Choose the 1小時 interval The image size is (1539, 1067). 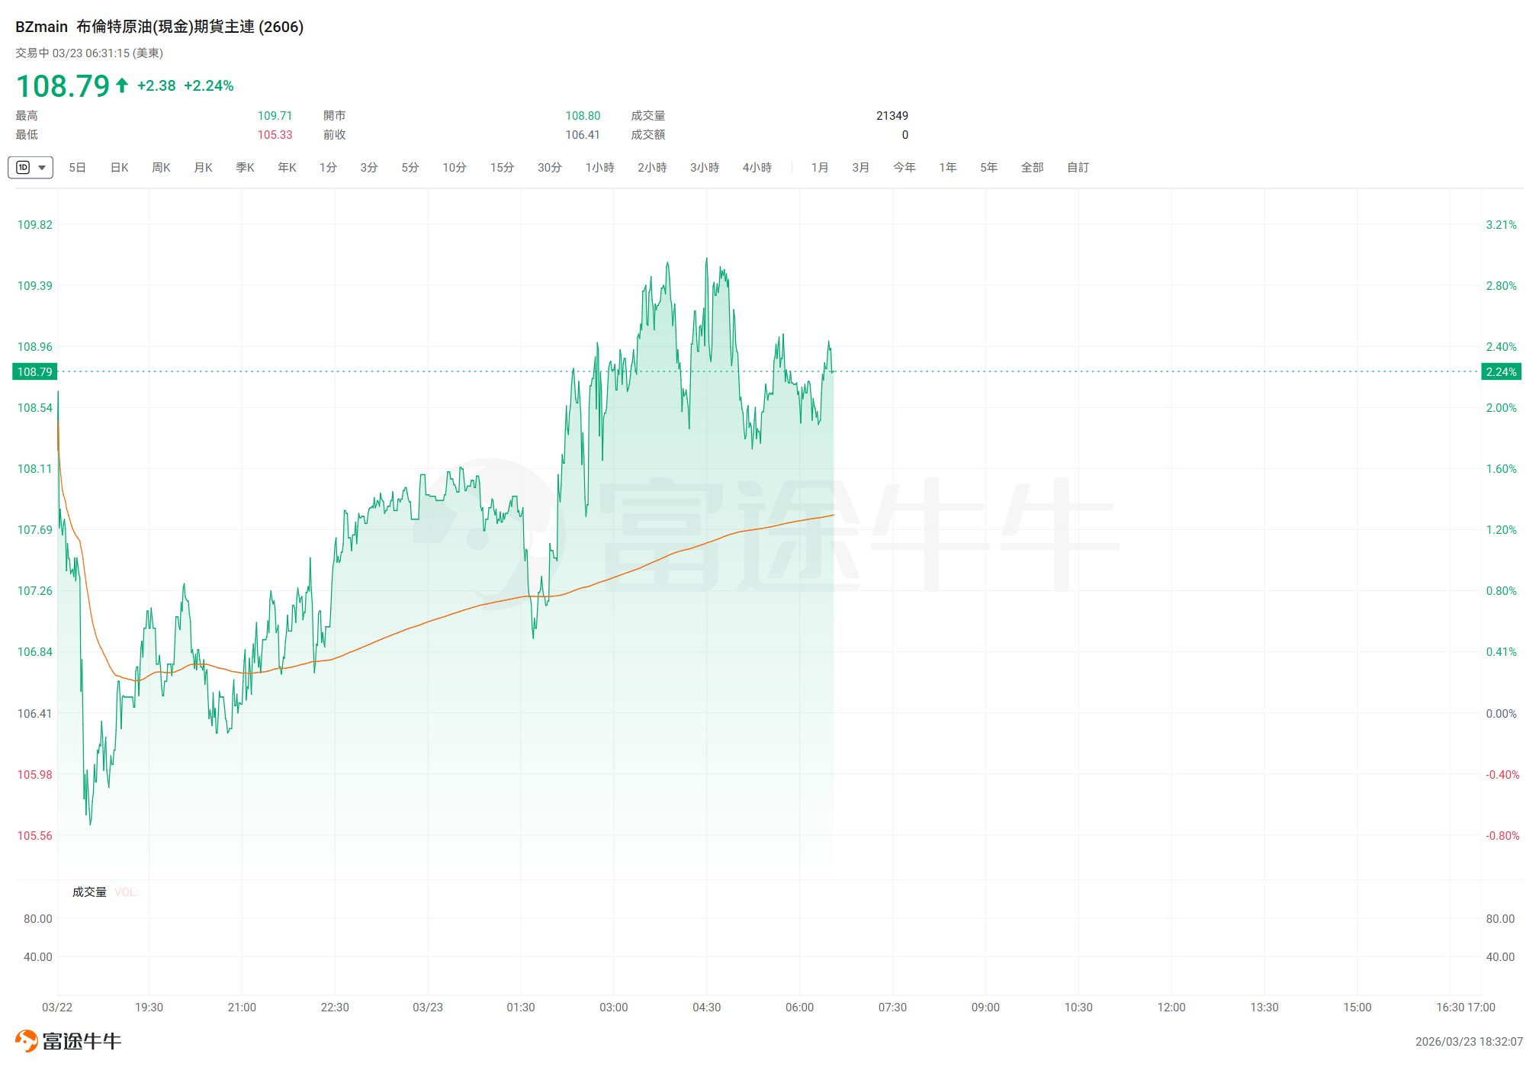pos(599,168)
